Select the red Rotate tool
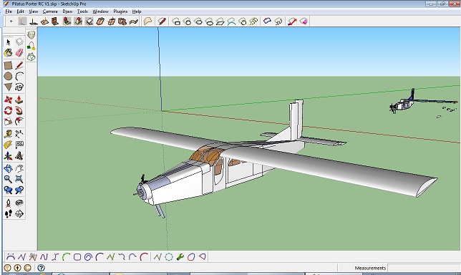 pyautogui.click(x=9, y=111)
